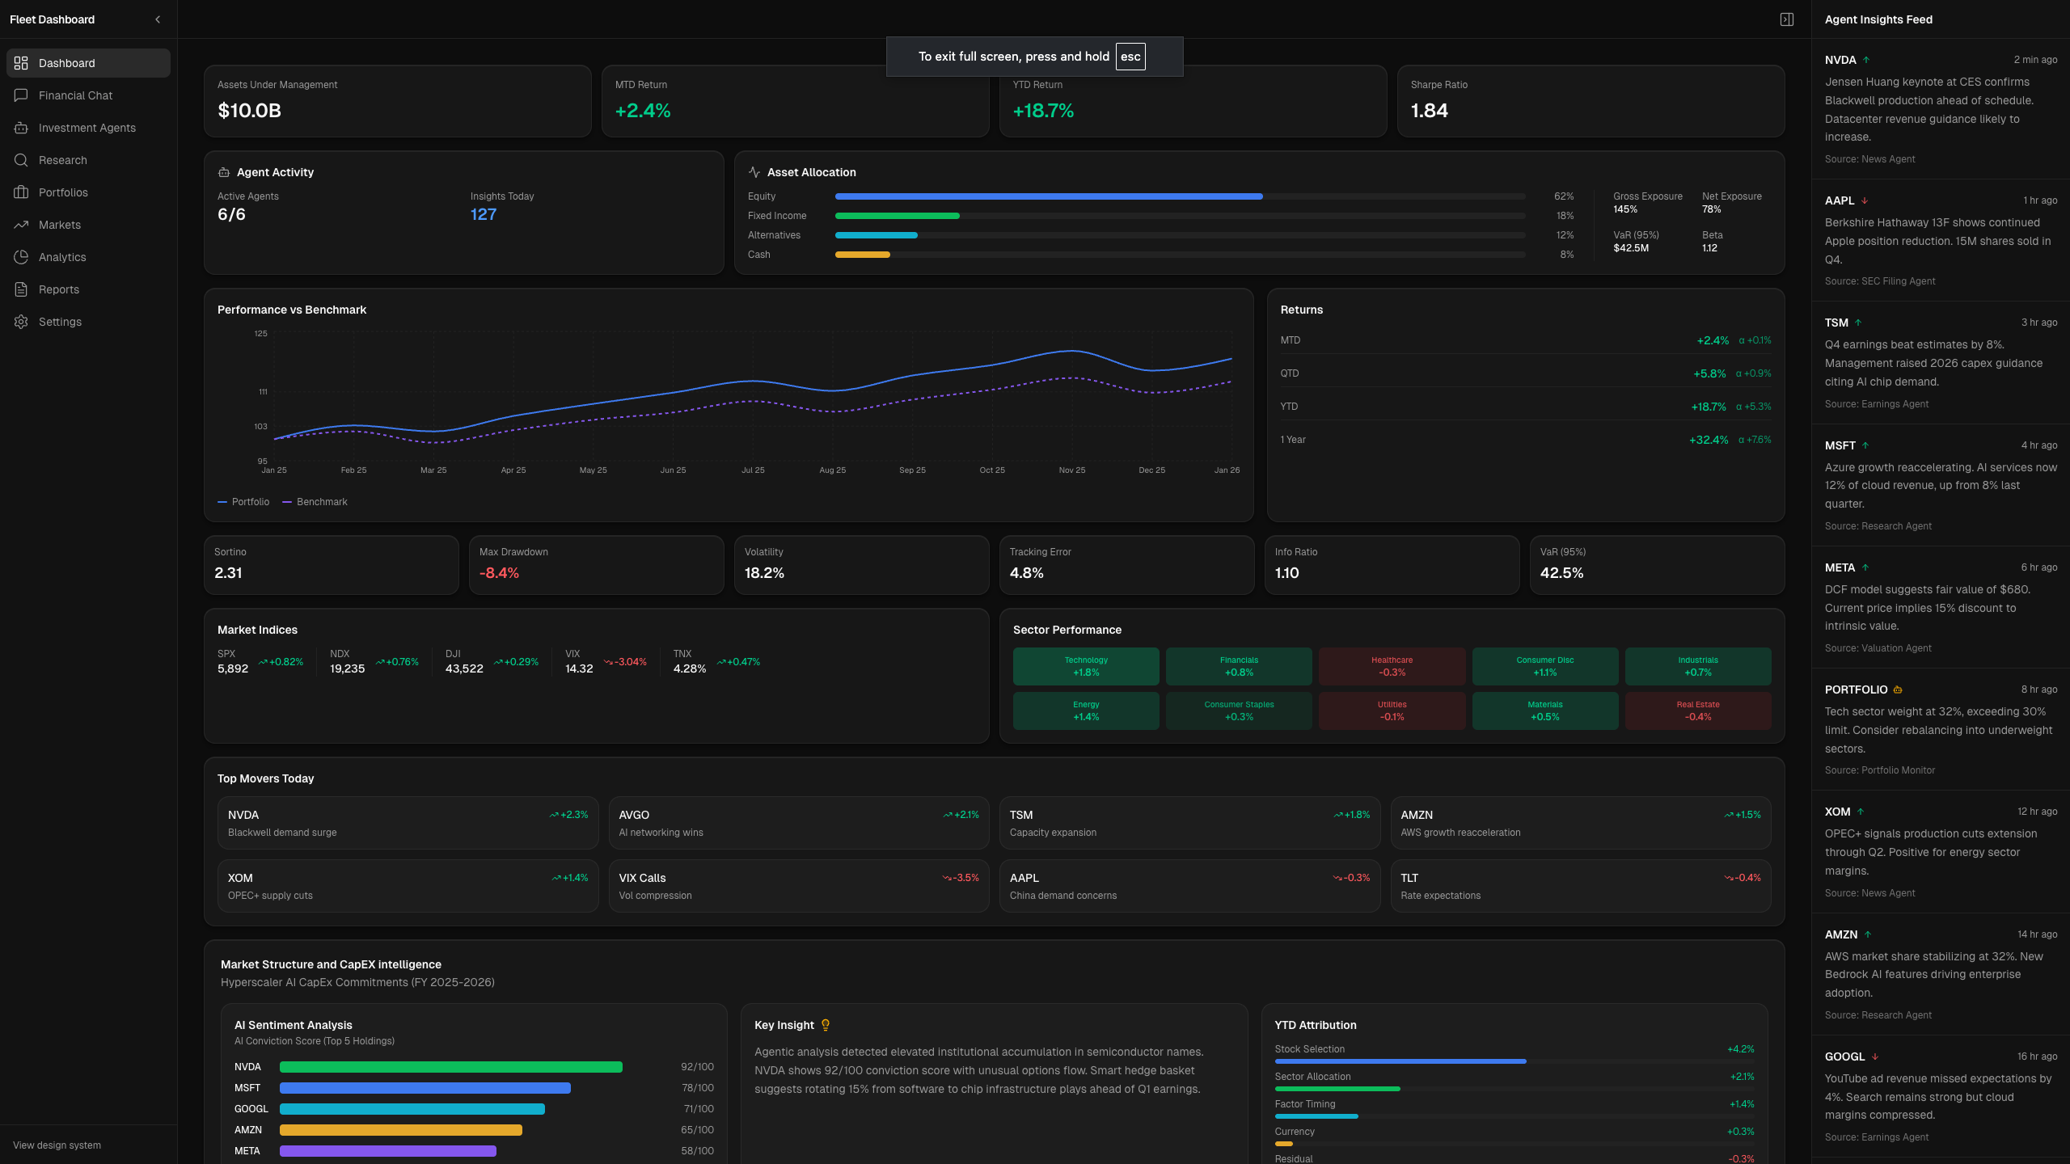Click the Assets Under Management card
Screen dimensions: 2070x1164
(x=398, y=101)
